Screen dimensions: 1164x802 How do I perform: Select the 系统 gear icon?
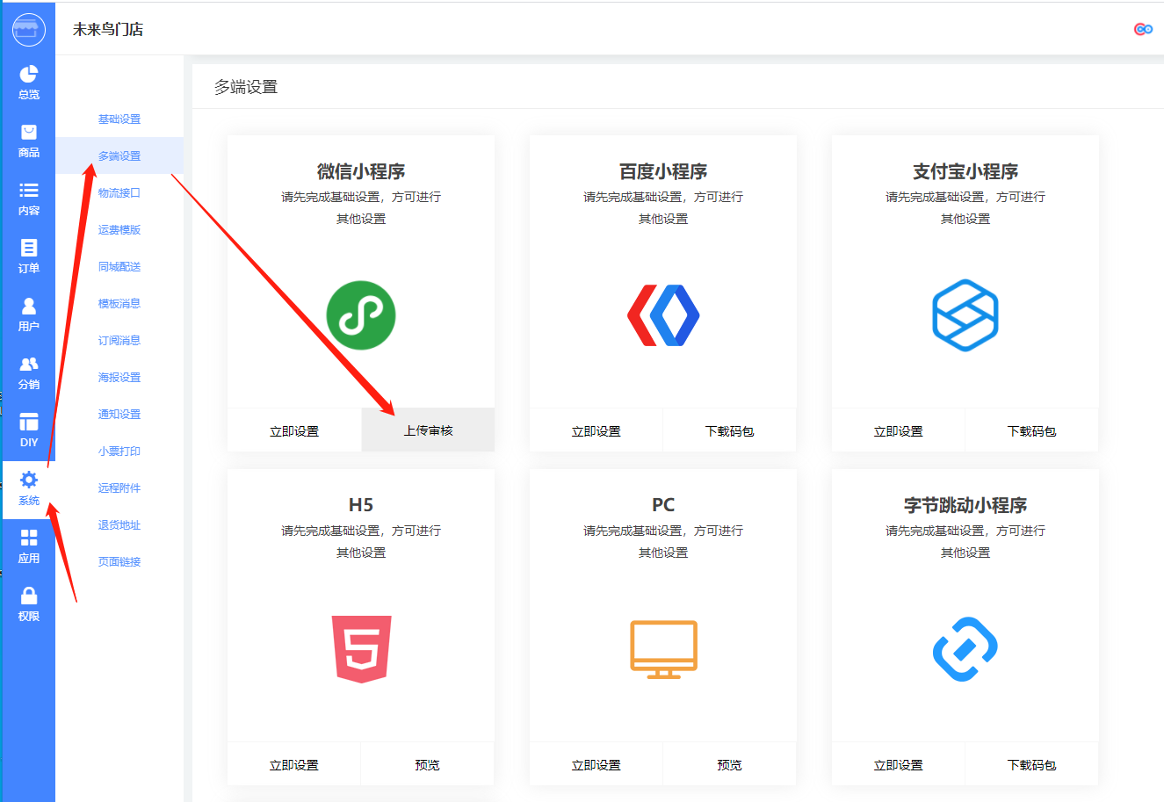29,480
